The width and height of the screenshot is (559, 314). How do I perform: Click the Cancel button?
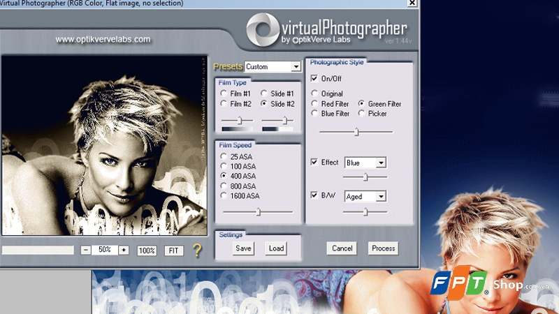(342, 248)
